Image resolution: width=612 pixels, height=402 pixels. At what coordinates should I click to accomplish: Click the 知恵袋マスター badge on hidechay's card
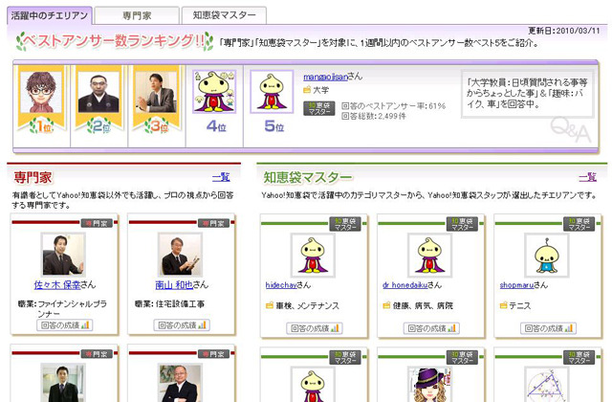tap(345, 224)
